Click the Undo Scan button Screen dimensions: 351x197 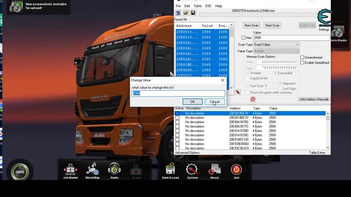pos(307,26)
